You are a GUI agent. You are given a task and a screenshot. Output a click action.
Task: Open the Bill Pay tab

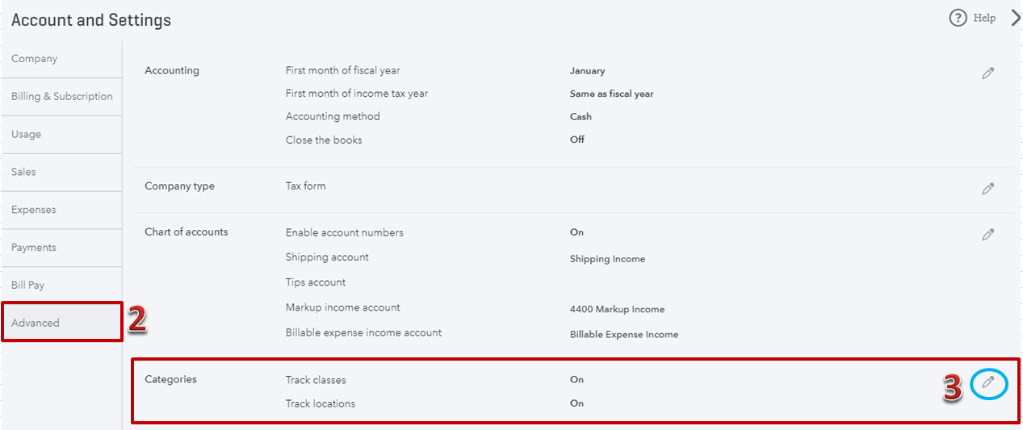(61, 286)
